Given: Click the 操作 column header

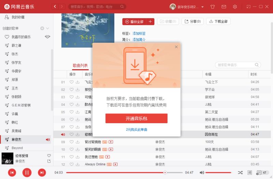Looking at the screenshot, I should click(73, 74).
